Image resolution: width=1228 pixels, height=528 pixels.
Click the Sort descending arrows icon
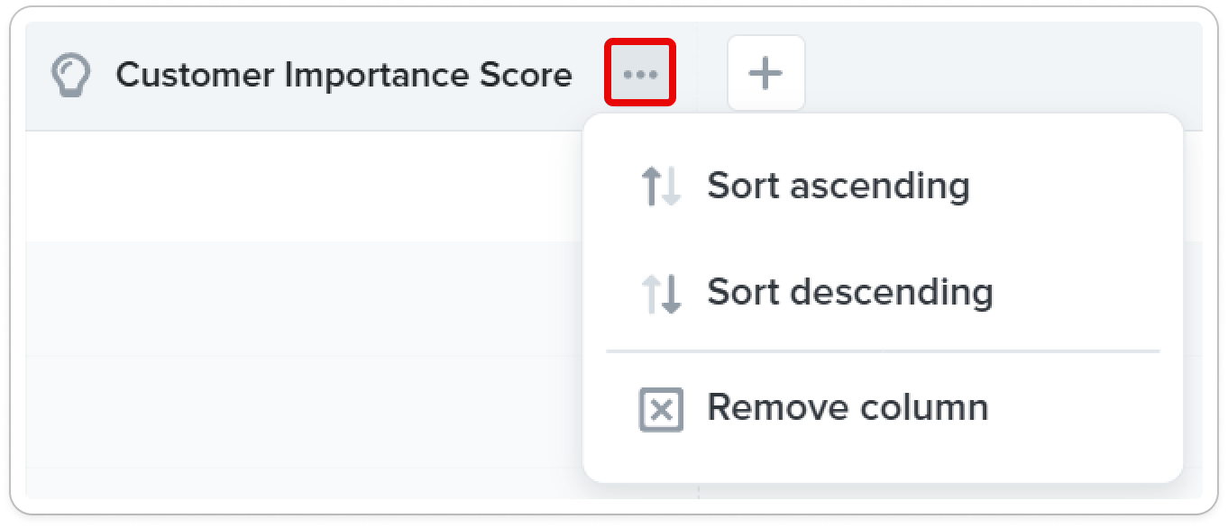660,294
